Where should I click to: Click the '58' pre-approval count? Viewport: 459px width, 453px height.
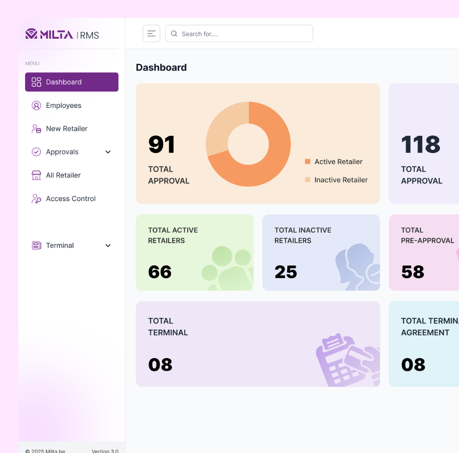click(413, 272)
